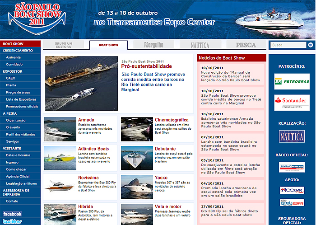
Task: Open the Pró-sustentabilidade featured headline
Action: point(147,66)
